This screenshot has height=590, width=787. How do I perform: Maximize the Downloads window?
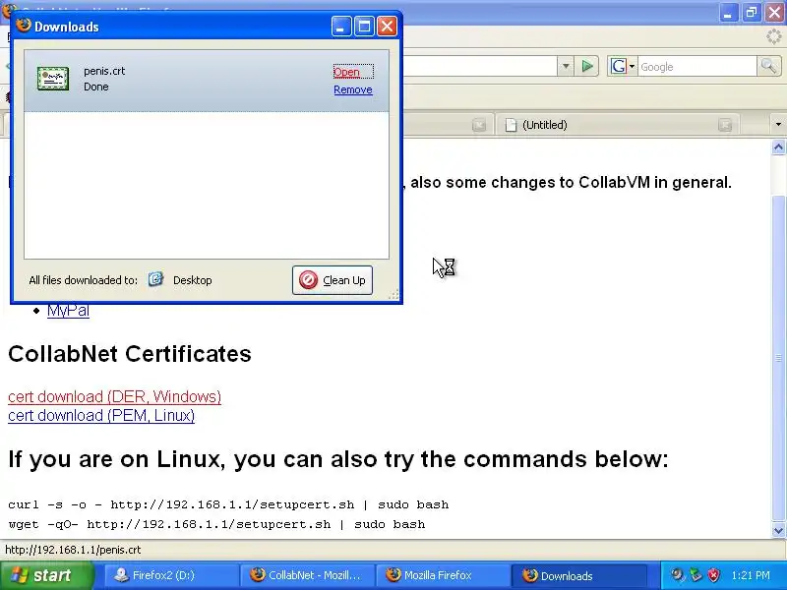pyautogui.click(x=364, y=27)
